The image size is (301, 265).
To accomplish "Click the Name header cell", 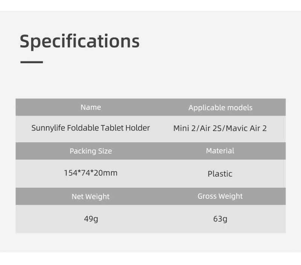I will click(91, 107).
